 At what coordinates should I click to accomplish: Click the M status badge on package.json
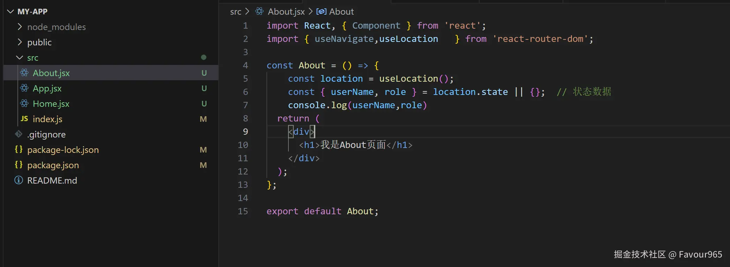(x=203, y=165)
